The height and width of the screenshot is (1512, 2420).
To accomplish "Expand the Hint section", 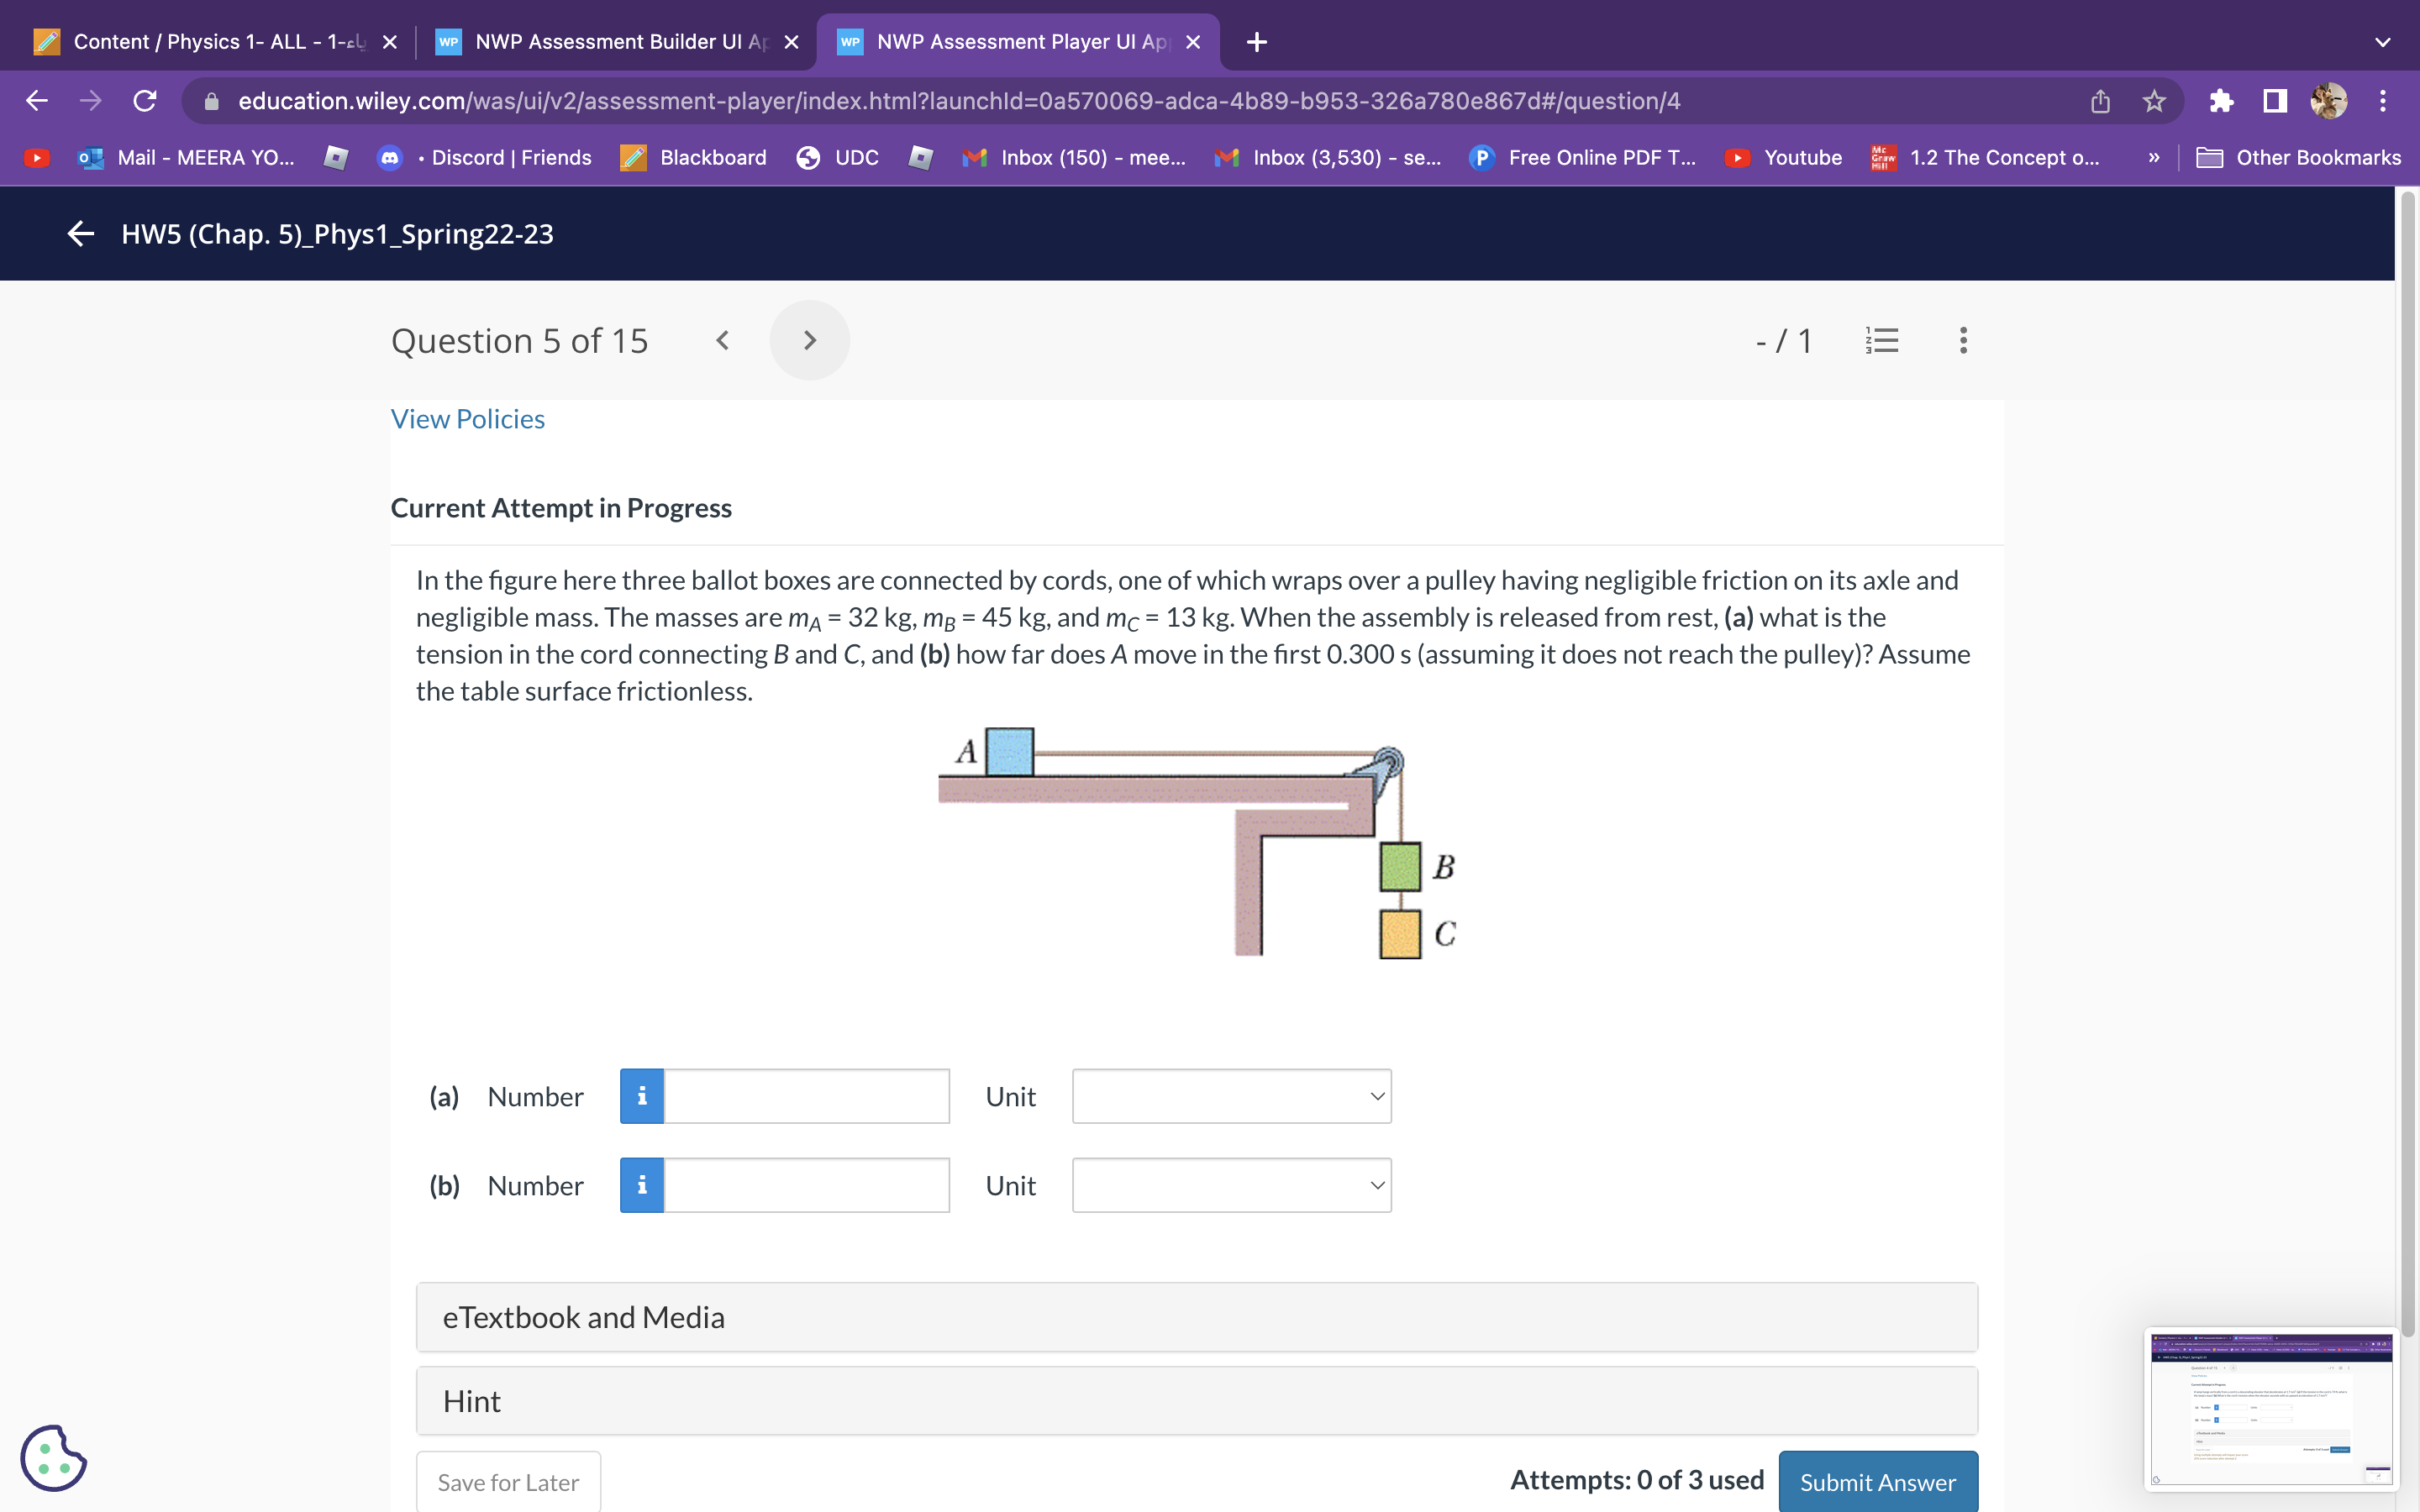I will [x=1196, y=1401].
